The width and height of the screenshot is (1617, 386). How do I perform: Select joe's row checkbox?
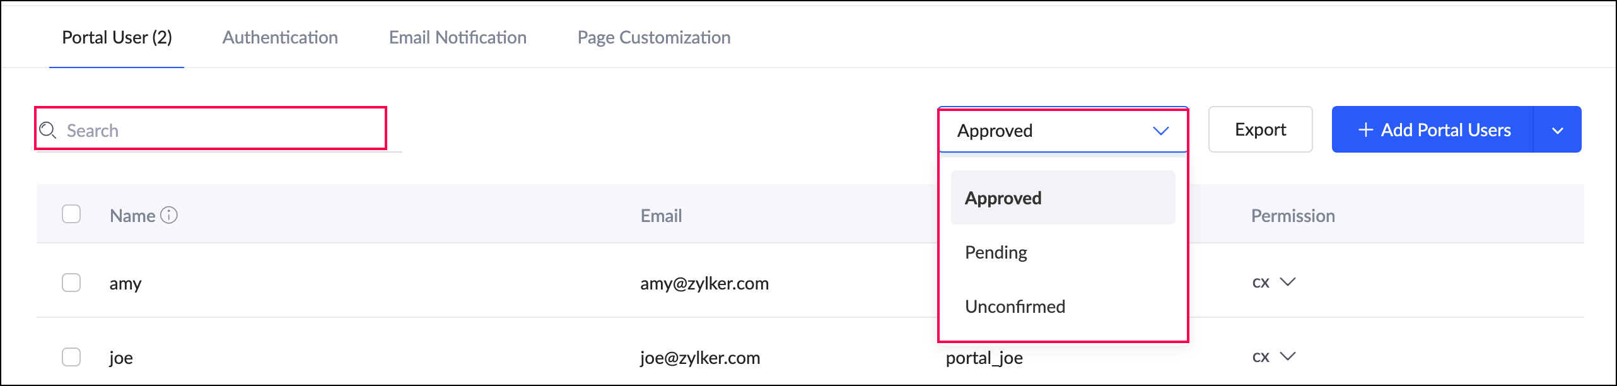pyautogui.click(x=71, y=357)
